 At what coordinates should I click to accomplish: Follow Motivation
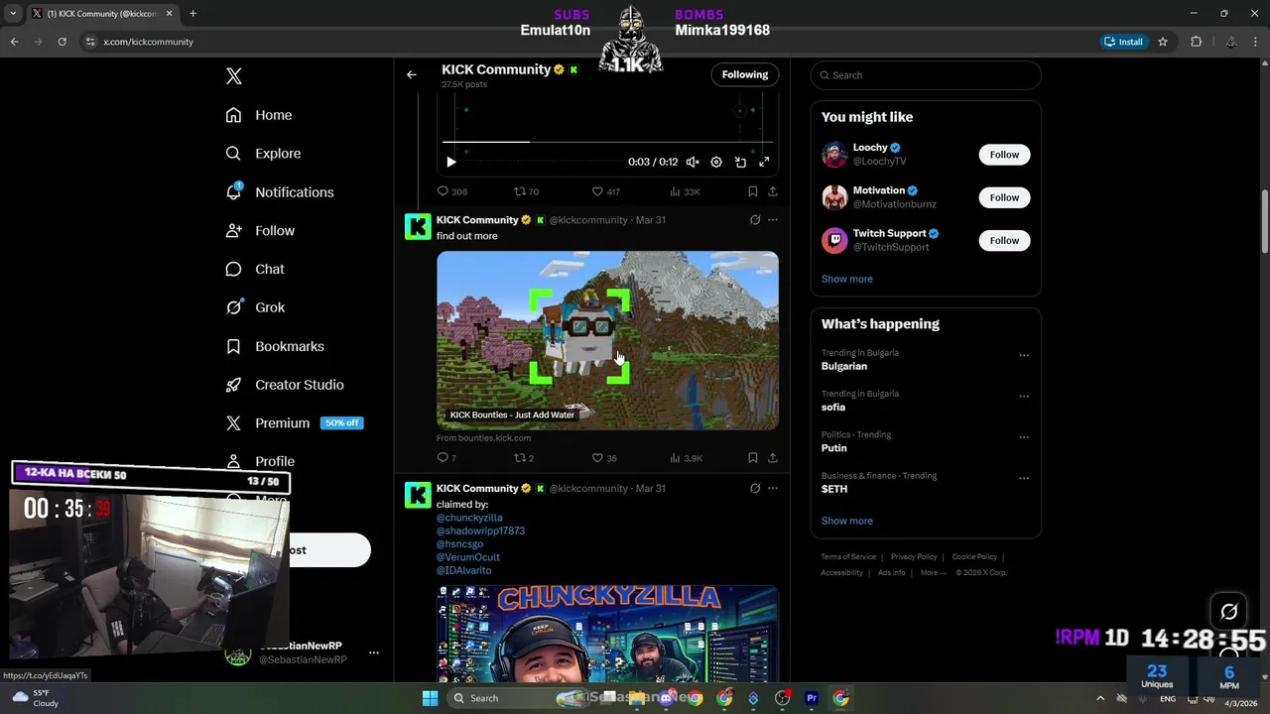1004,197
